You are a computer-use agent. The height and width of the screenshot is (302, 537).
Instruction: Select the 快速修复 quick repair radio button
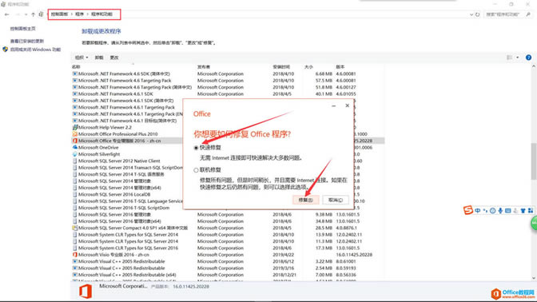(196, 148)
